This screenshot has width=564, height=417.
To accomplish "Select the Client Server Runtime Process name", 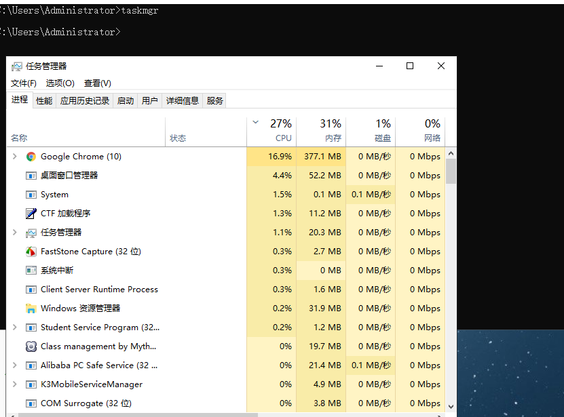I will click(99, 290).
